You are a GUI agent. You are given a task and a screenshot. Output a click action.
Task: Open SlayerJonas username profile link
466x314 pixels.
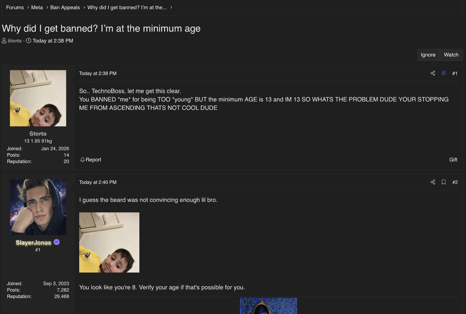pos(33,243)
